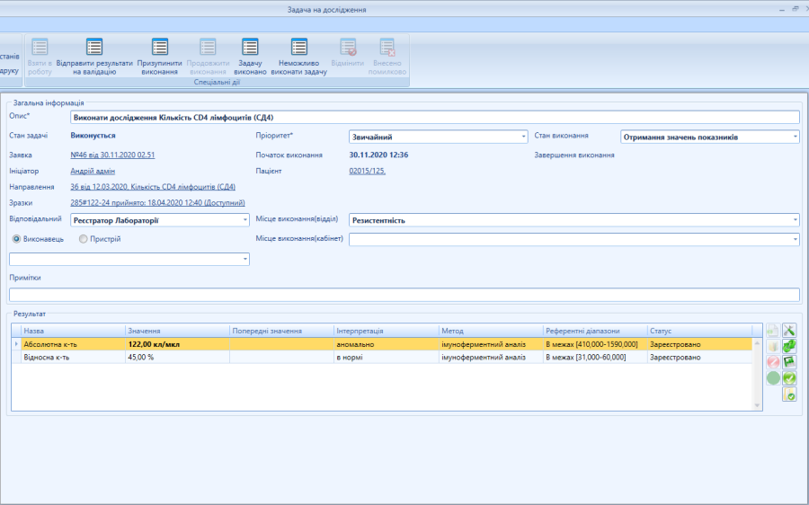The width and height of the screenshot is (809, 505).
Task: Click the wrench and screwdriver tools icon
Action: click(x=789, y=331)
